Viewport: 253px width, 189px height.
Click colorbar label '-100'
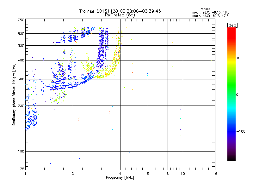241,131
